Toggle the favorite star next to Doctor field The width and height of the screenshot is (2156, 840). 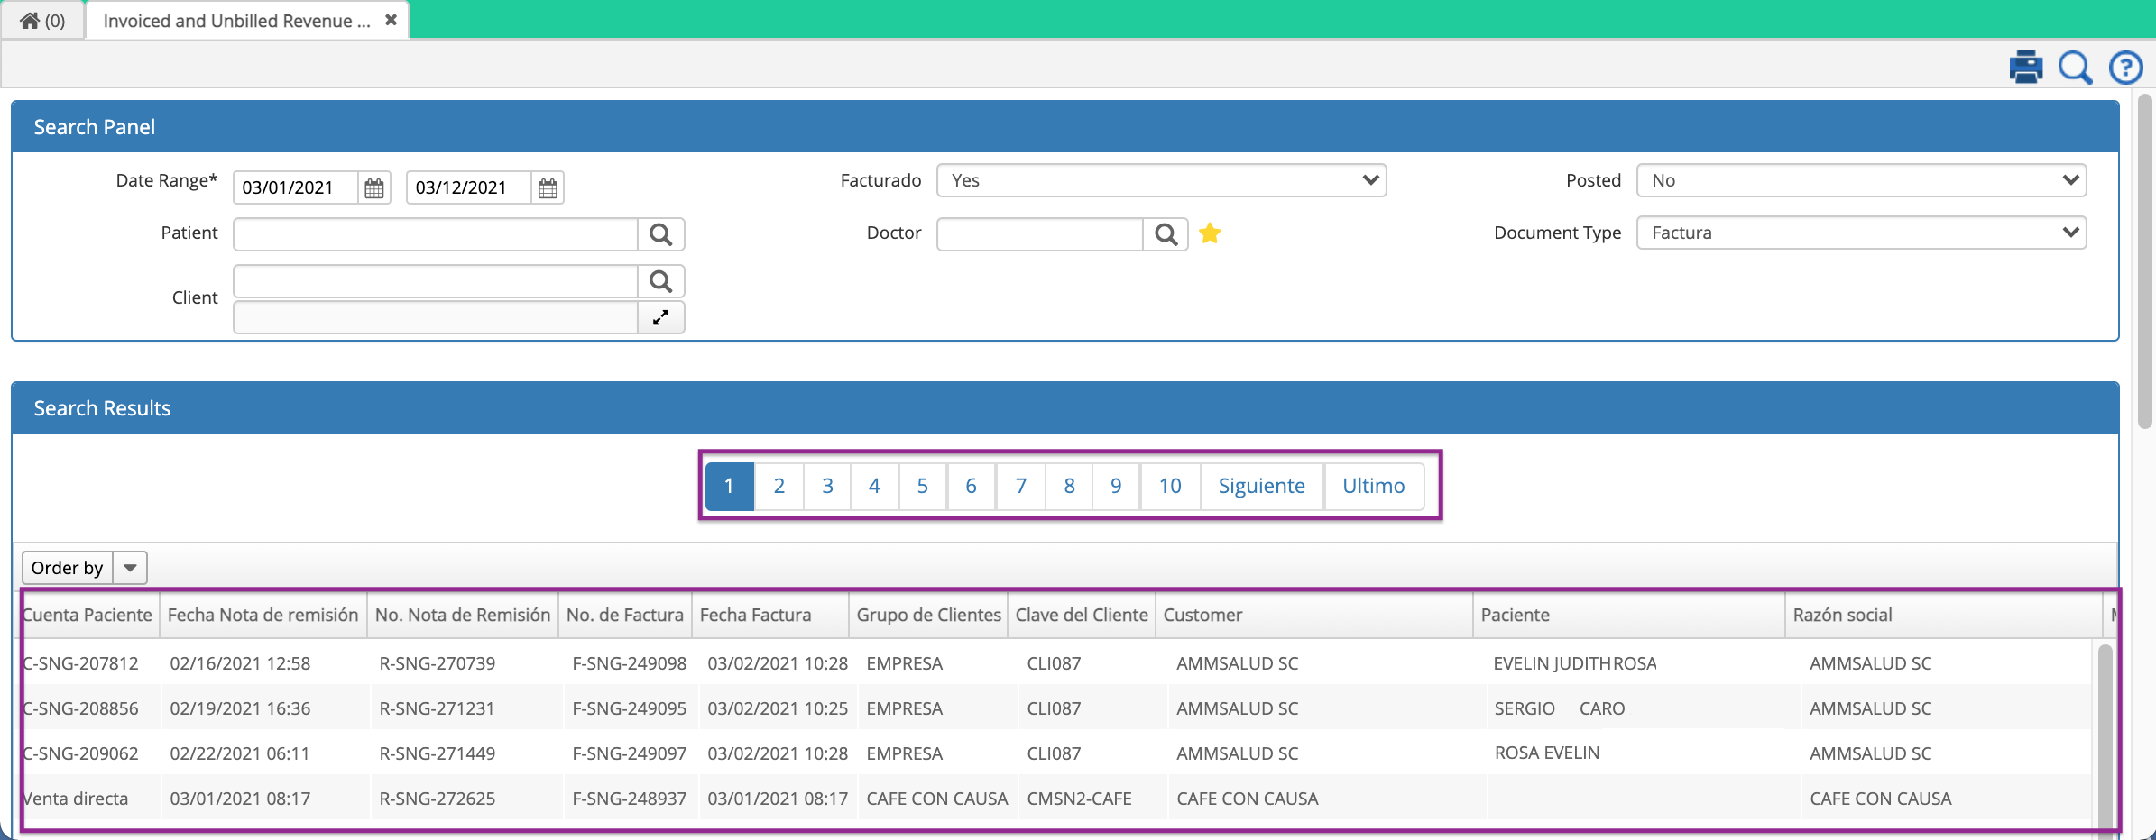pyautogui.click(x=1210, y=233)
